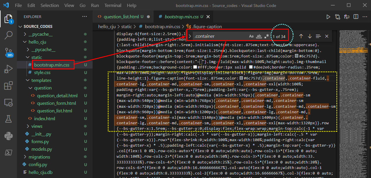
Task: Open the Testing flask view
Action: (x=8, y=119)
